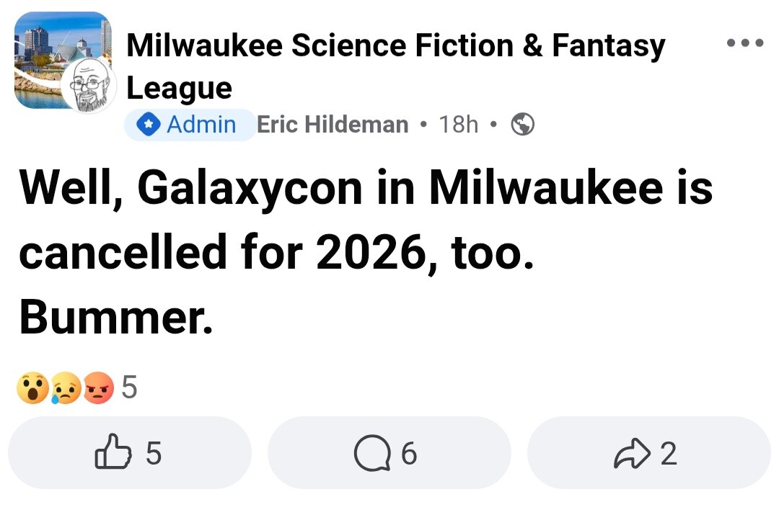Visit Eric Hildeman's profile name link

[x=333, y=125]
